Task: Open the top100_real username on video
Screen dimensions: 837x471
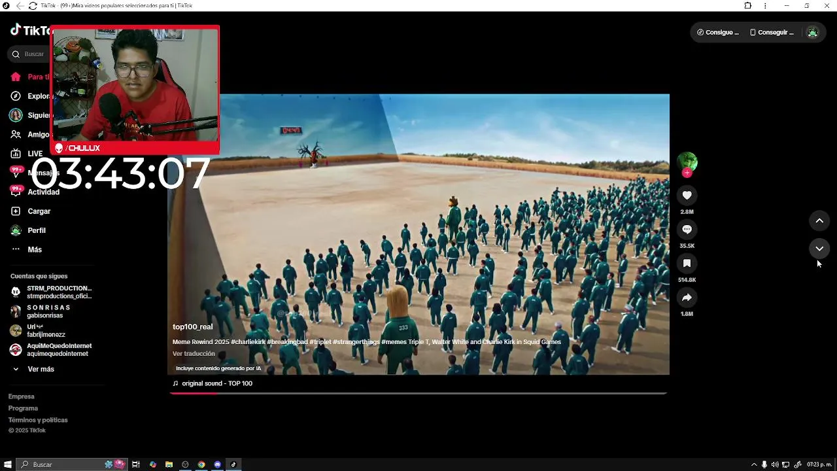Action: [x=192, y=327]
